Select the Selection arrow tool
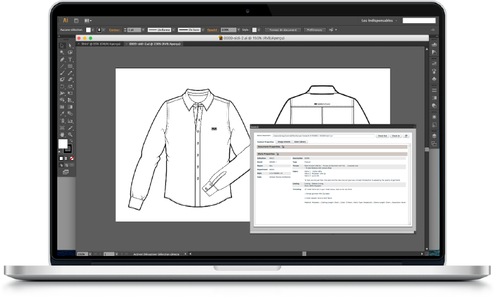 point(62,46)
